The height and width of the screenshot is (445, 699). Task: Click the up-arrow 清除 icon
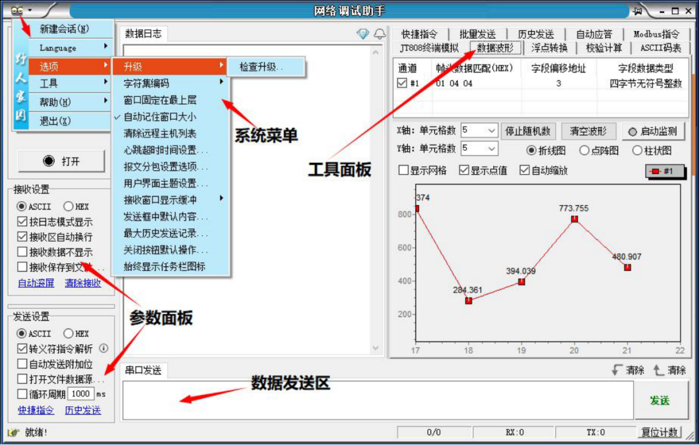click(x=658, y=370)
